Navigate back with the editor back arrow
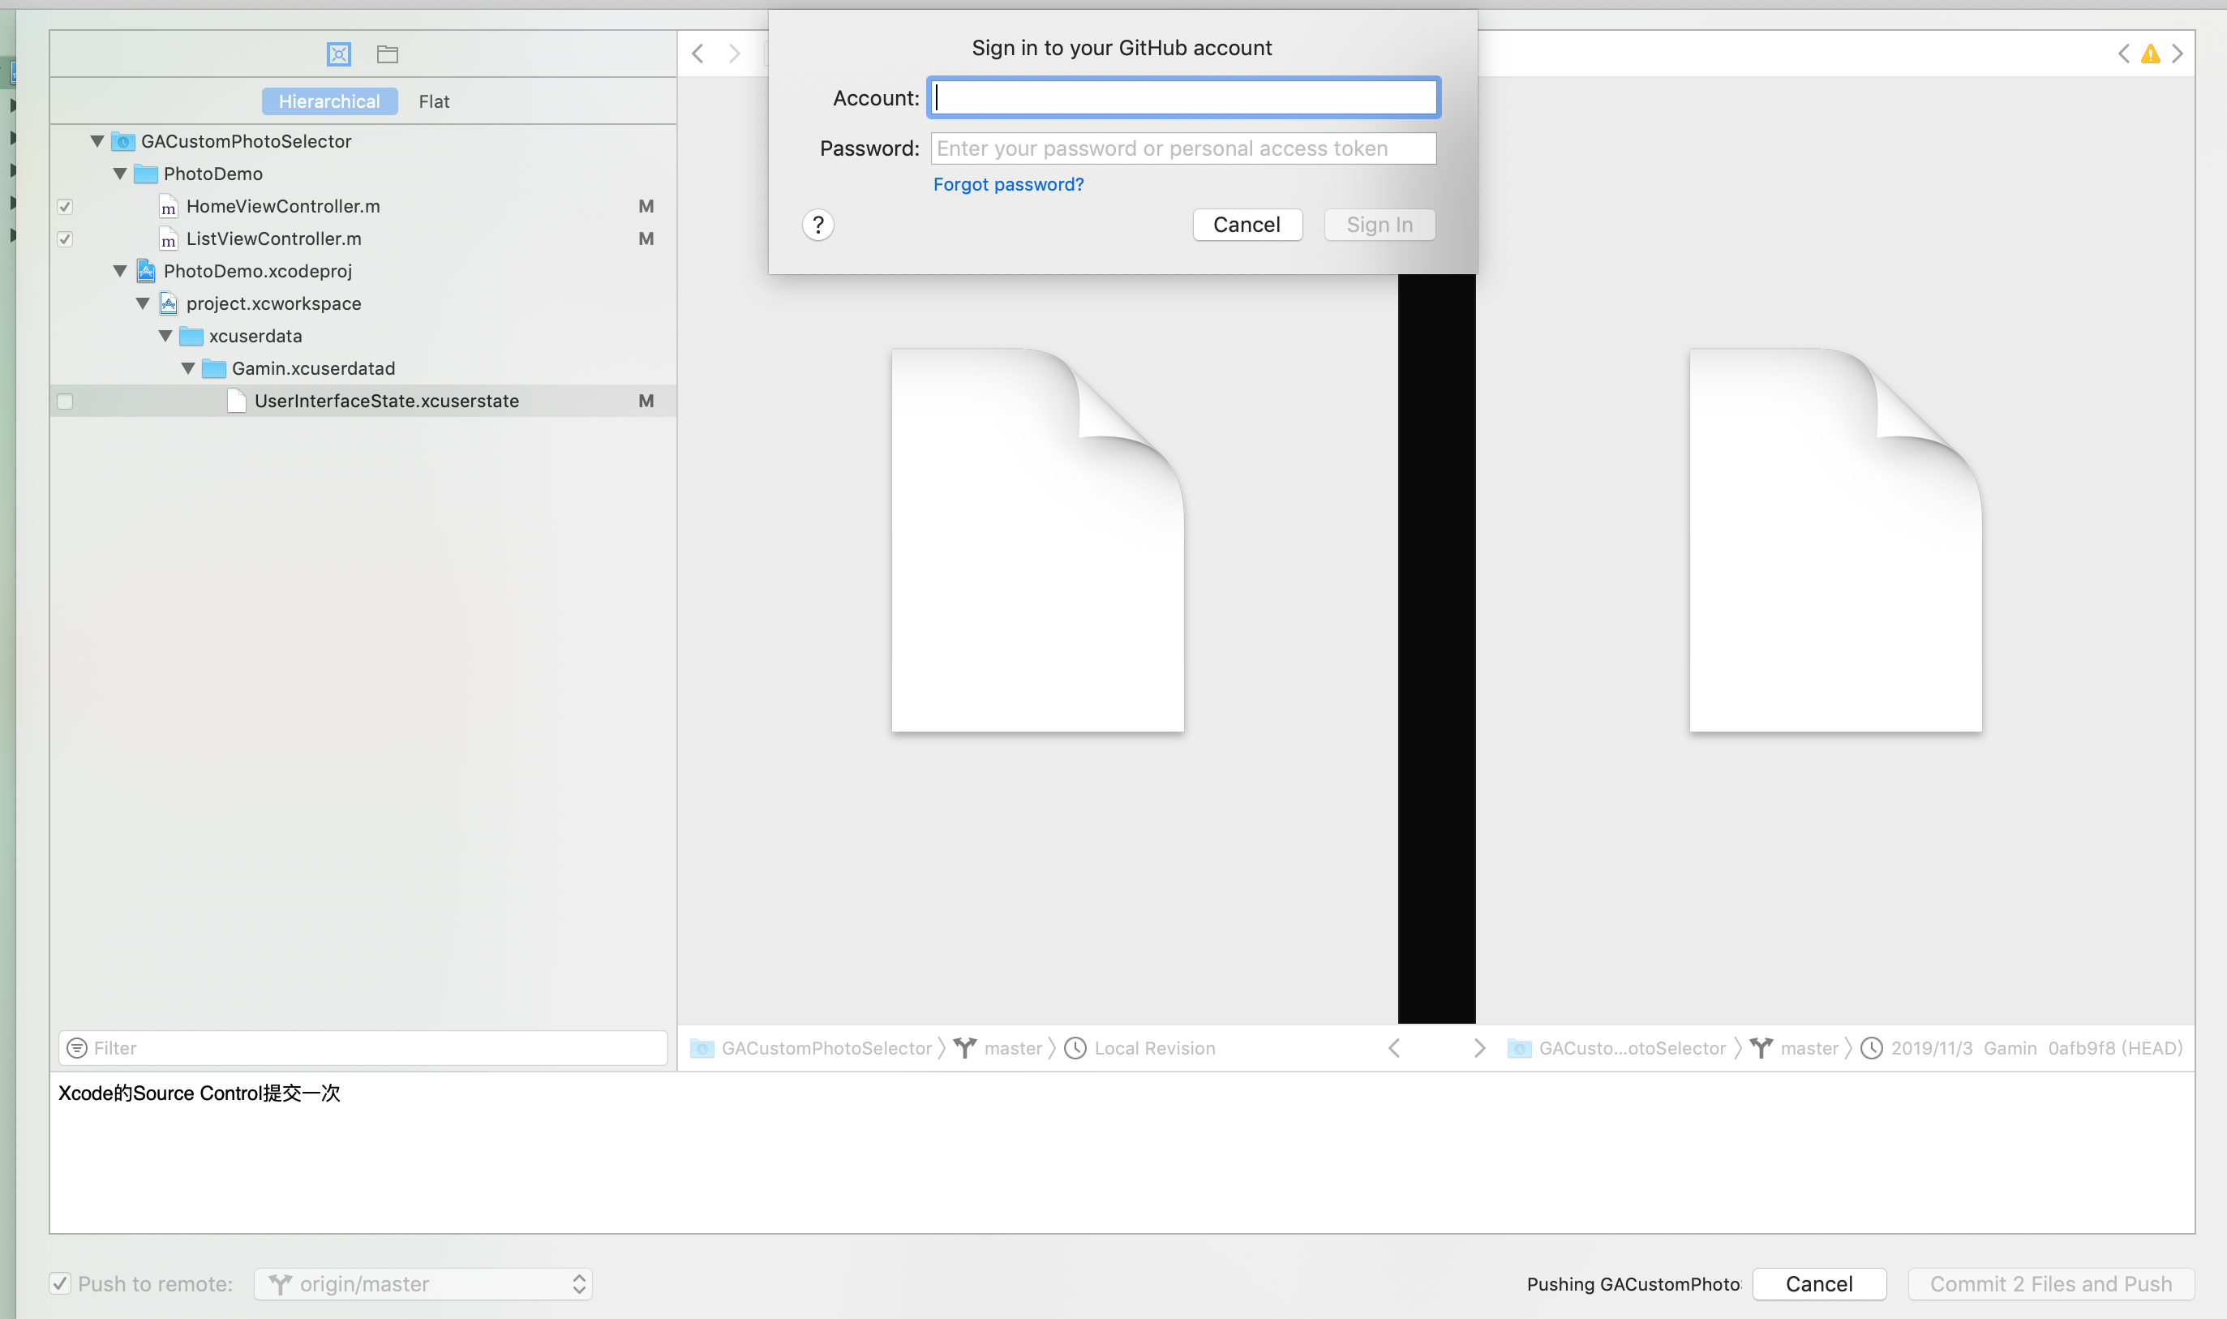The image size is (2227, 1319). [698, 54]
